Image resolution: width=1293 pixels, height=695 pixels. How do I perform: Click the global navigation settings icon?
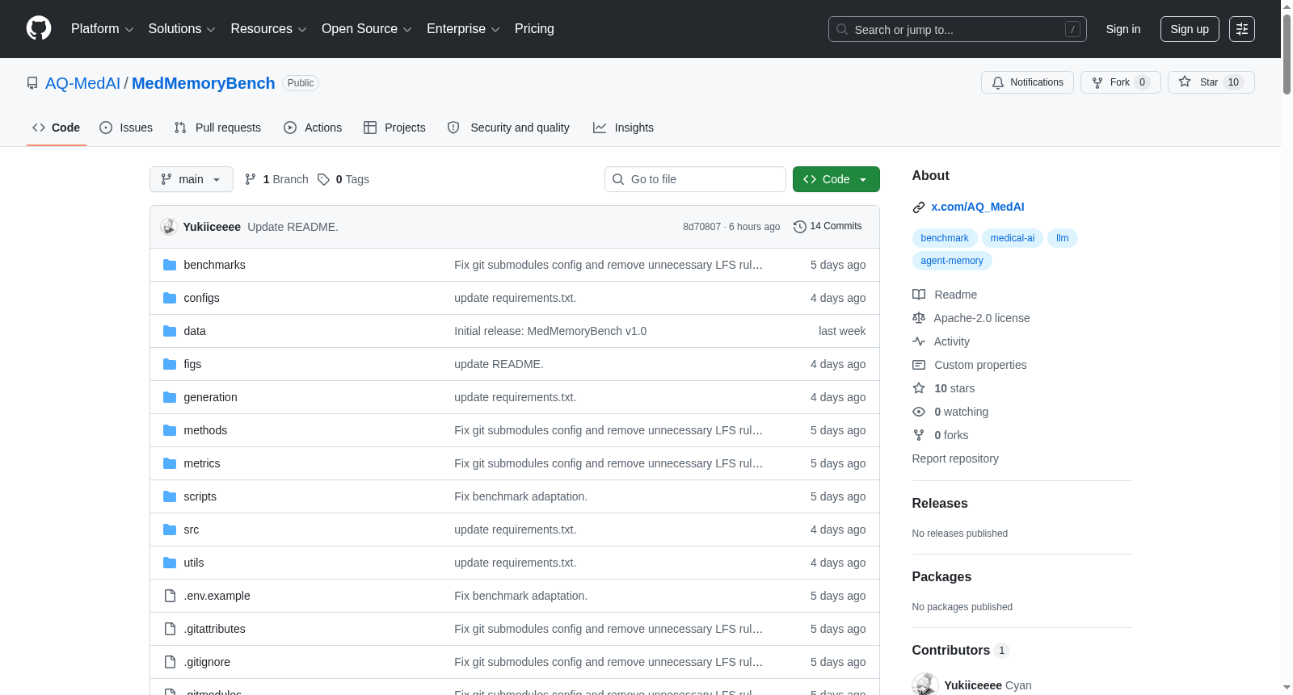point(1242,29)
